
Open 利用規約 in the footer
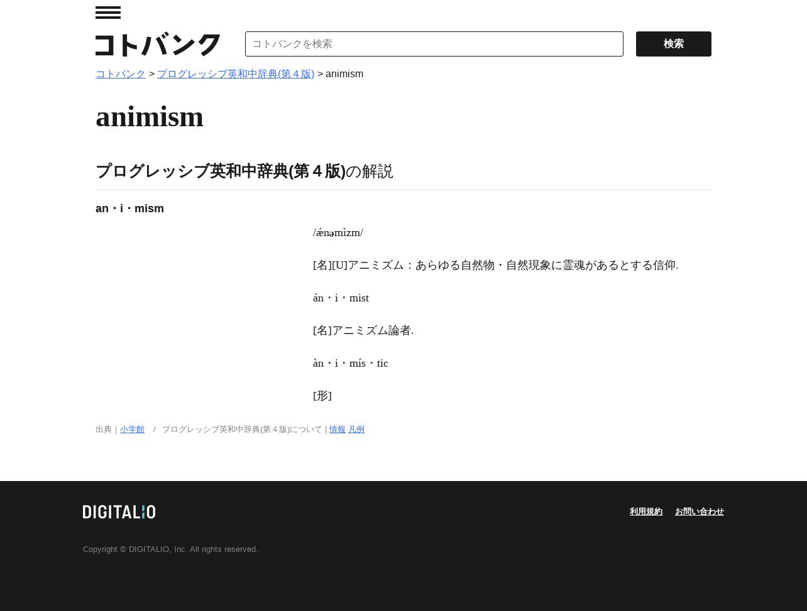tap(646, 512)
